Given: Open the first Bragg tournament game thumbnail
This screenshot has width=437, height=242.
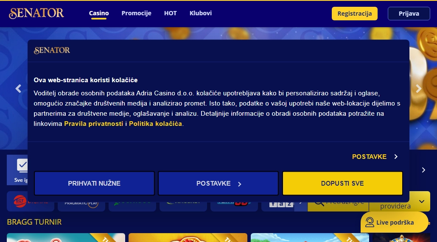Looking at the screenshot, I should tap(66, 237).
